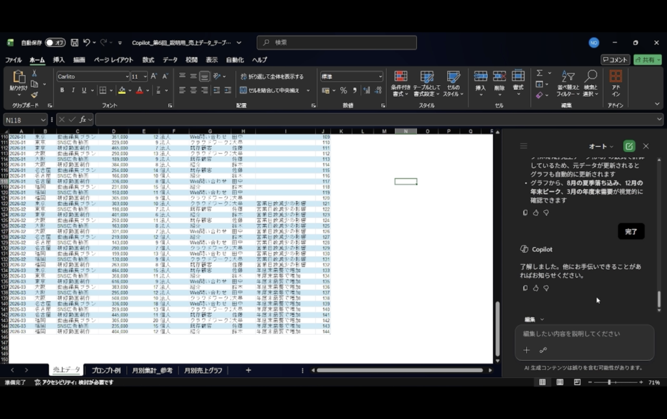Open セルのスタイル cell styles gallery

453,83
